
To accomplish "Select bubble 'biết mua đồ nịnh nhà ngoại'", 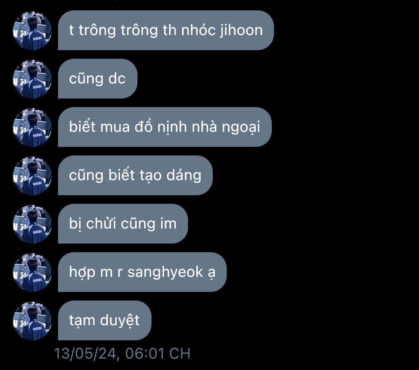I will point(165,127).
